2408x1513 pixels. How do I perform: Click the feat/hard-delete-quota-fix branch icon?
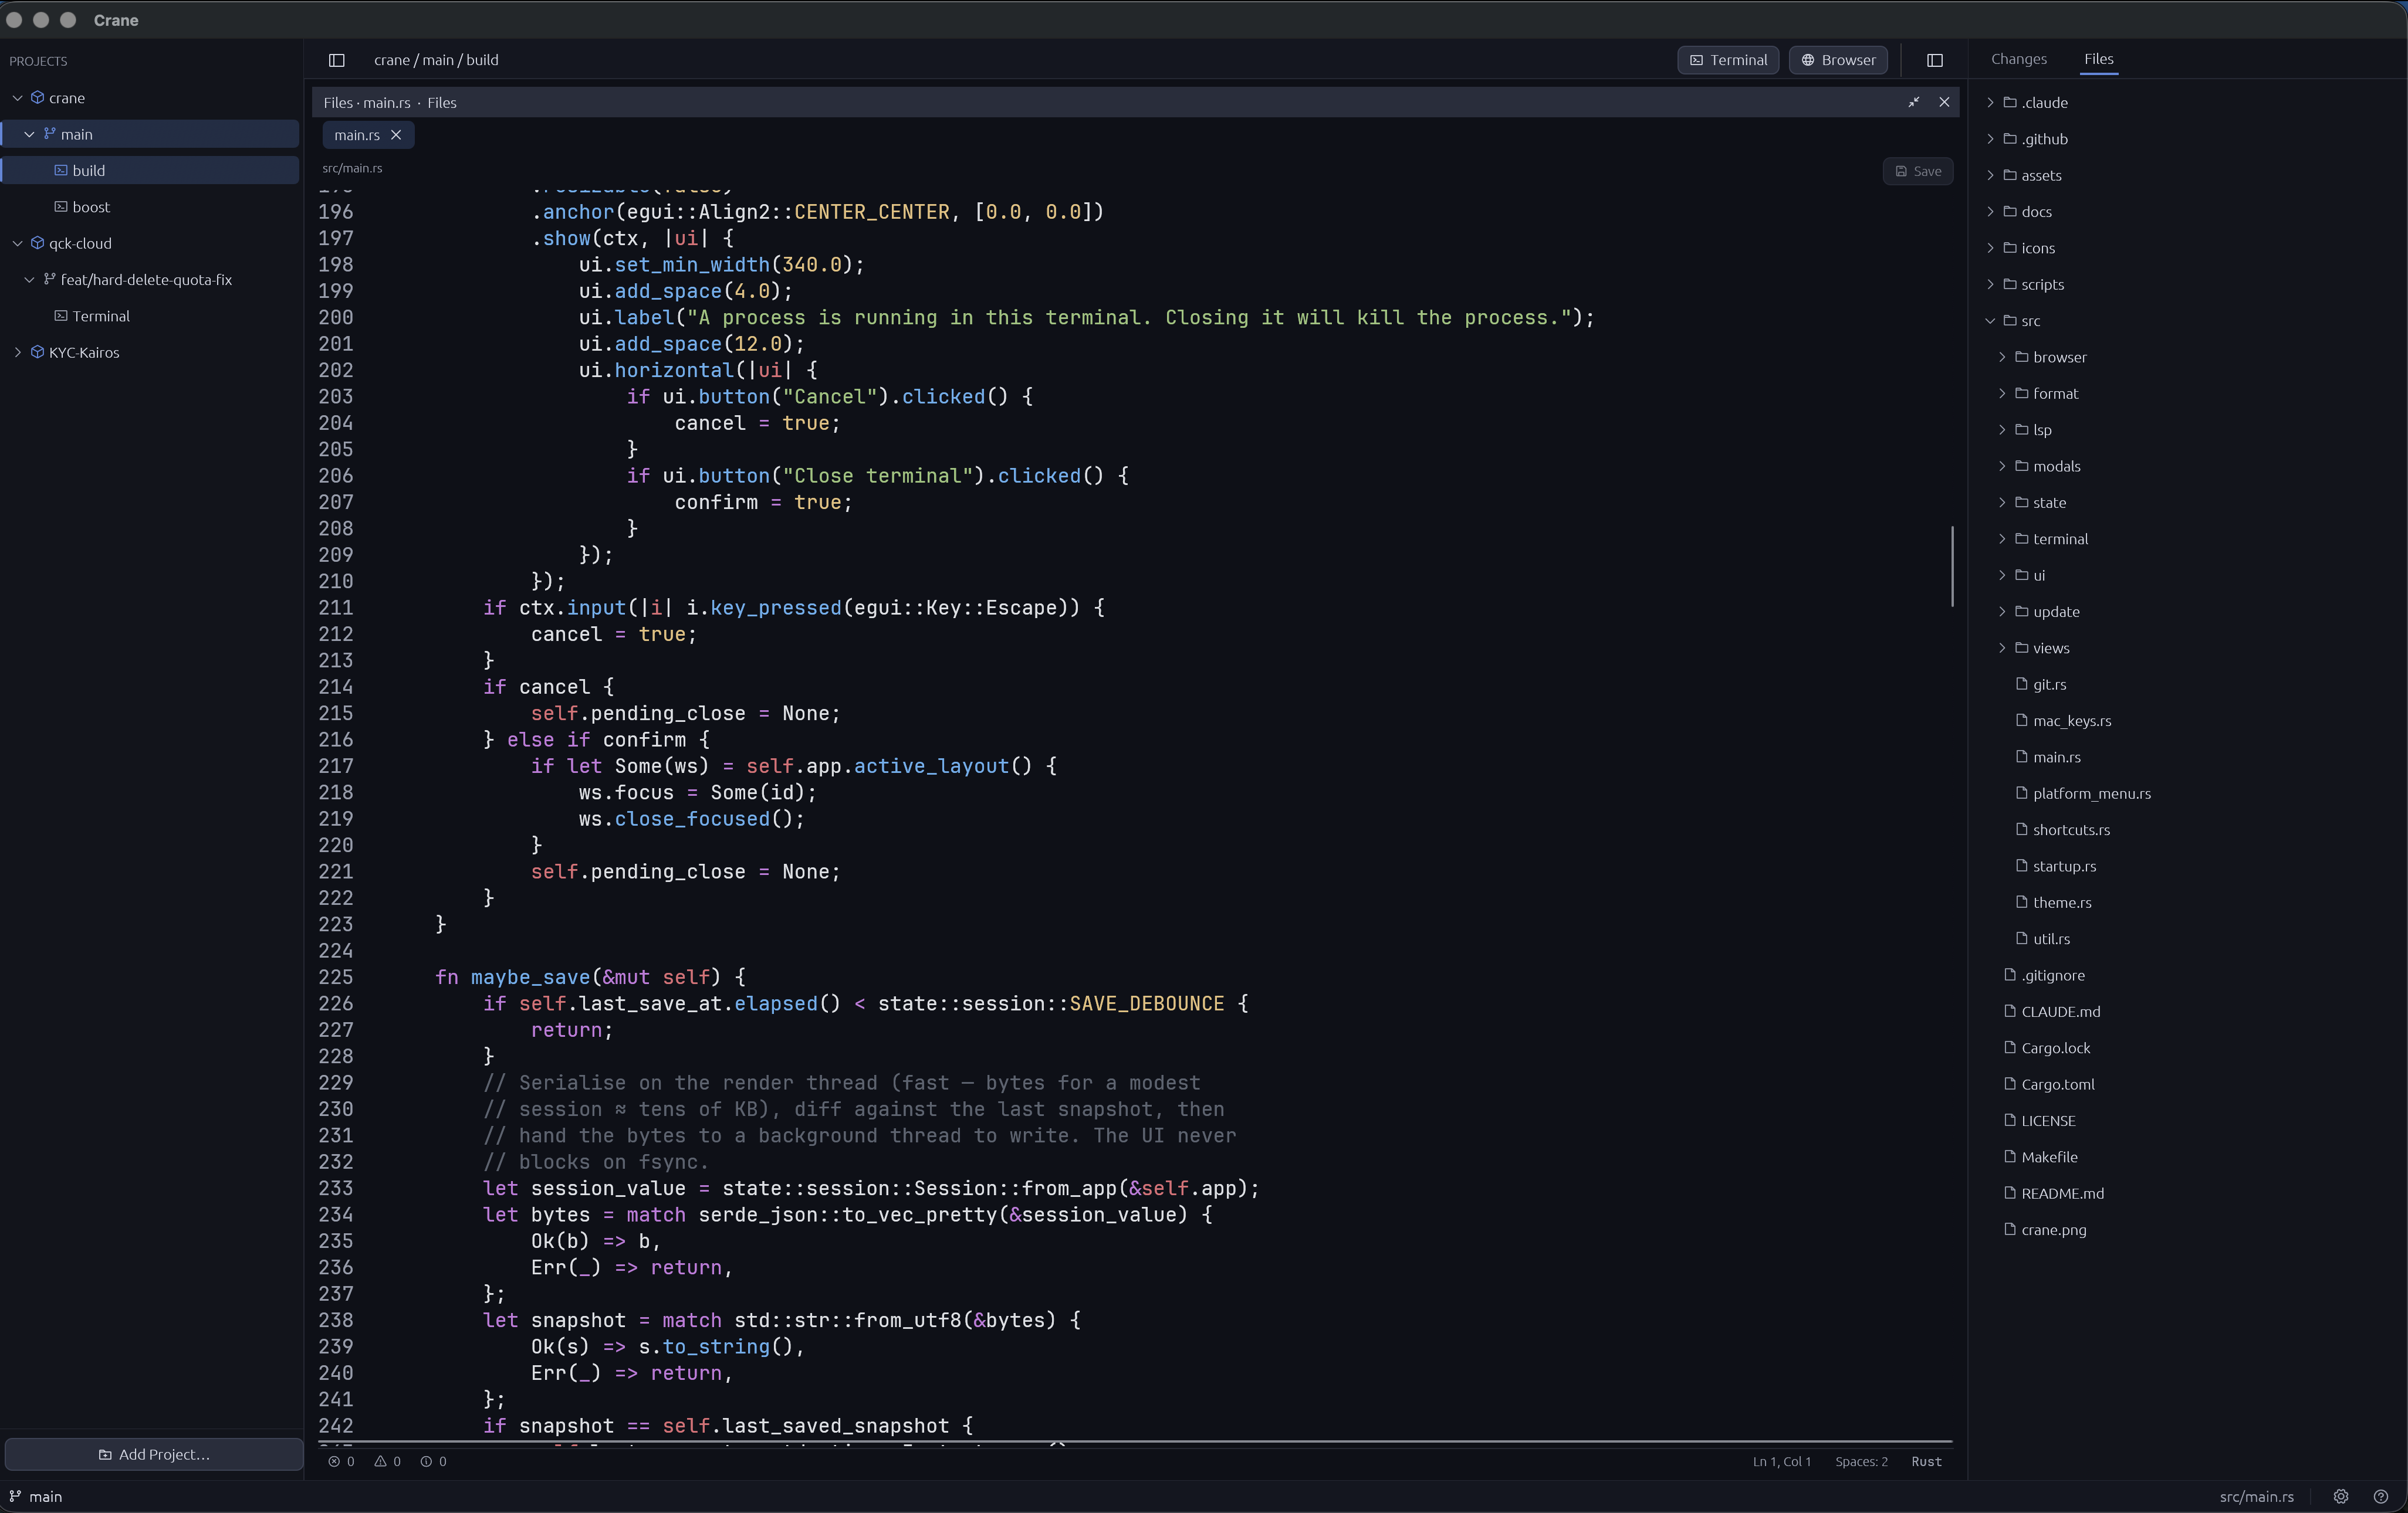(x=49, y=280)
